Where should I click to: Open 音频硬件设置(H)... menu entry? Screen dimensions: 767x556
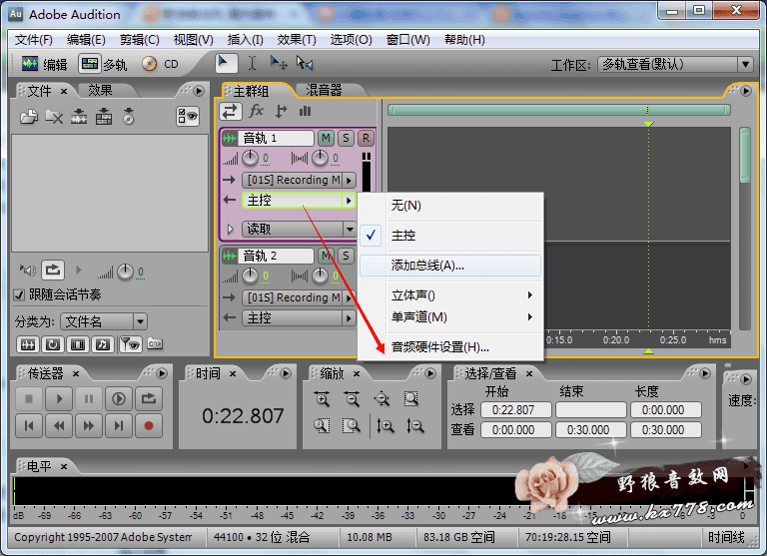pyautogui.click(x=451, y=347)
